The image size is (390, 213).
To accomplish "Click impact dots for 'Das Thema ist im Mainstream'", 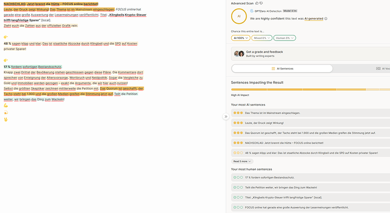I will point(238,113).
